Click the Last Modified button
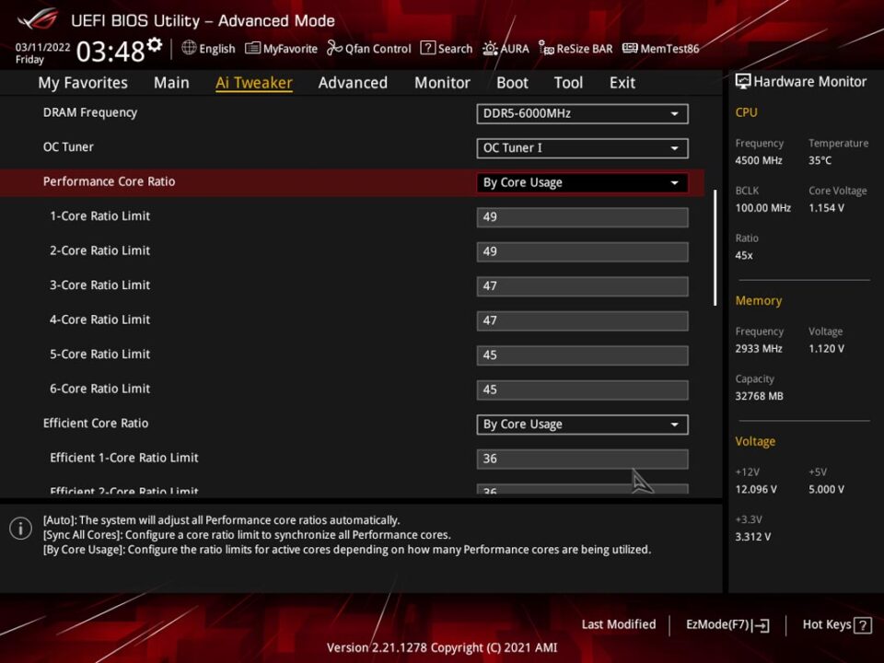This screenshot has width=884, height=663. 619,624
